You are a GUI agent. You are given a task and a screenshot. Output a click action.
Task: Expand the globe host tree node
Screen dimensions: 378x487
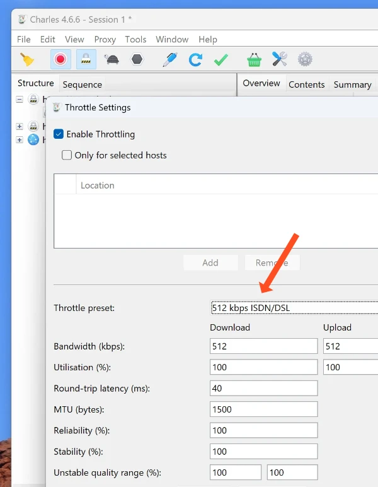[x=20, y=140]
